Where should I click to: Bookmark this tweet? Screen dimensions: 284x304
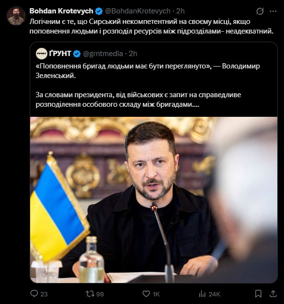(x=258, y=294)
